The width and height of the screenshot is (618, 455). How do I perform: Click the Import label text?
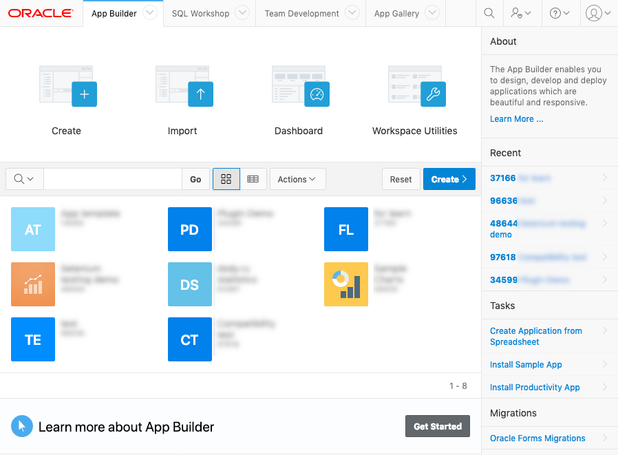pos(182,131)
